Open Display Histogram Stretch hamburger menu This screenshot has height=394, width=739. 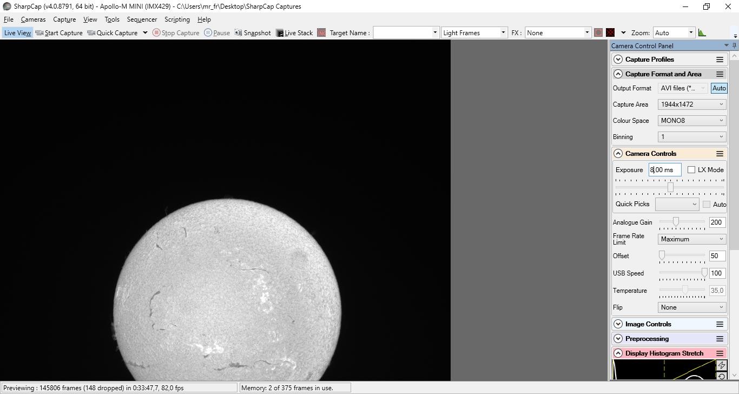pyautogui.click(x=720, y=353)
